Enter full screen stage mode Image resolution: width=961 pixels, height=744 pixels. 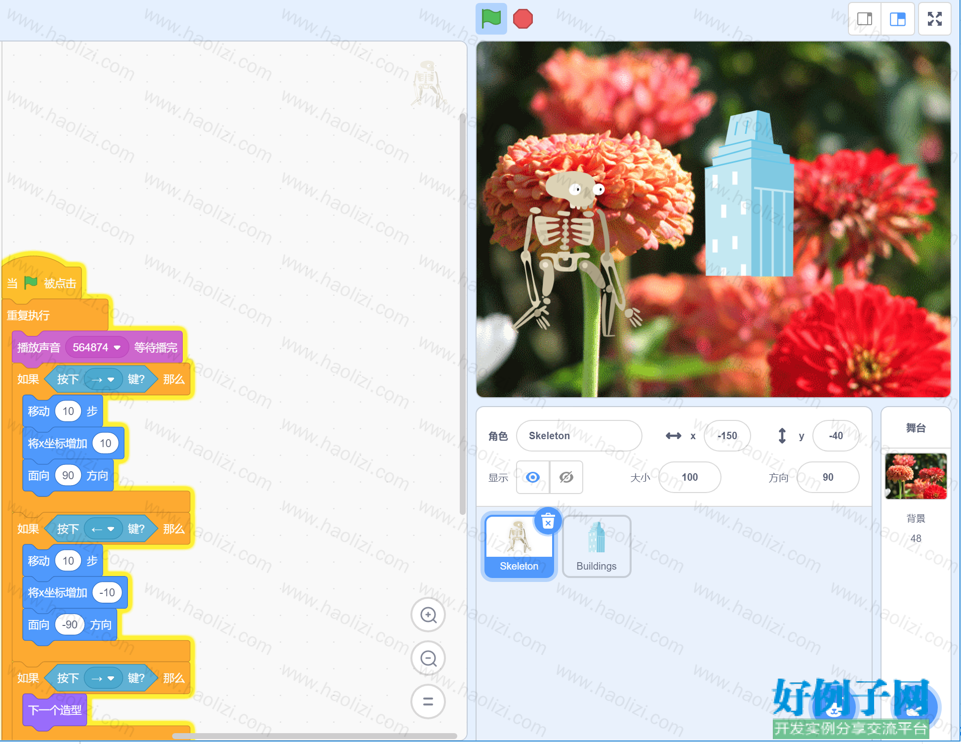[934, 19]
